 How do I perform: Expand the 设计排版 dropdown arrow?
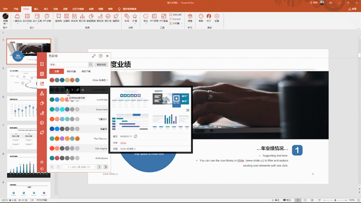27,23
